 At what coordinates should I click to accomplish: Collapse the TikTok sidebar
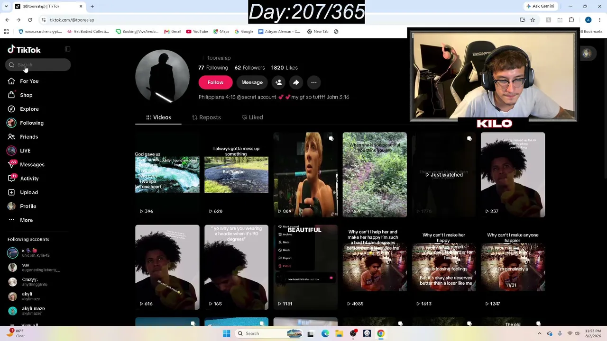[x=67, y=49]
